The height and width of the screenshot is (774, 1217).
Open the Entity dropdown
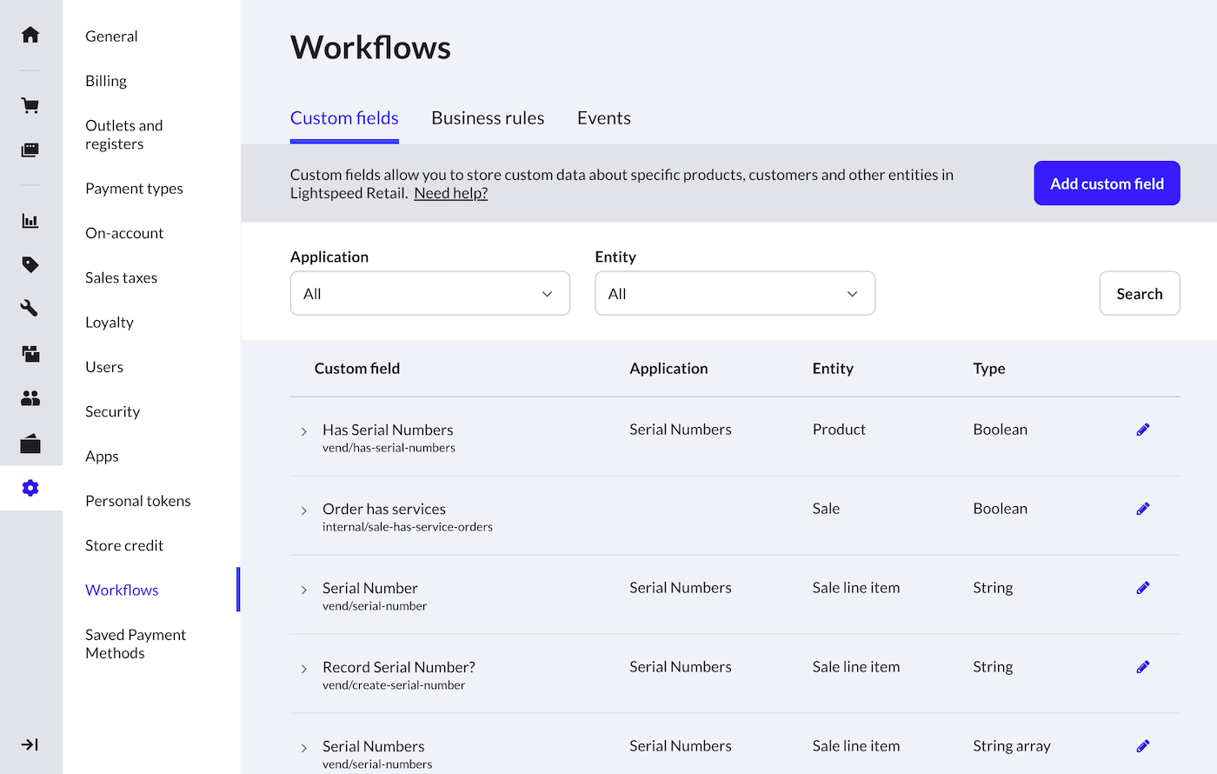click(x=735, y=294)
